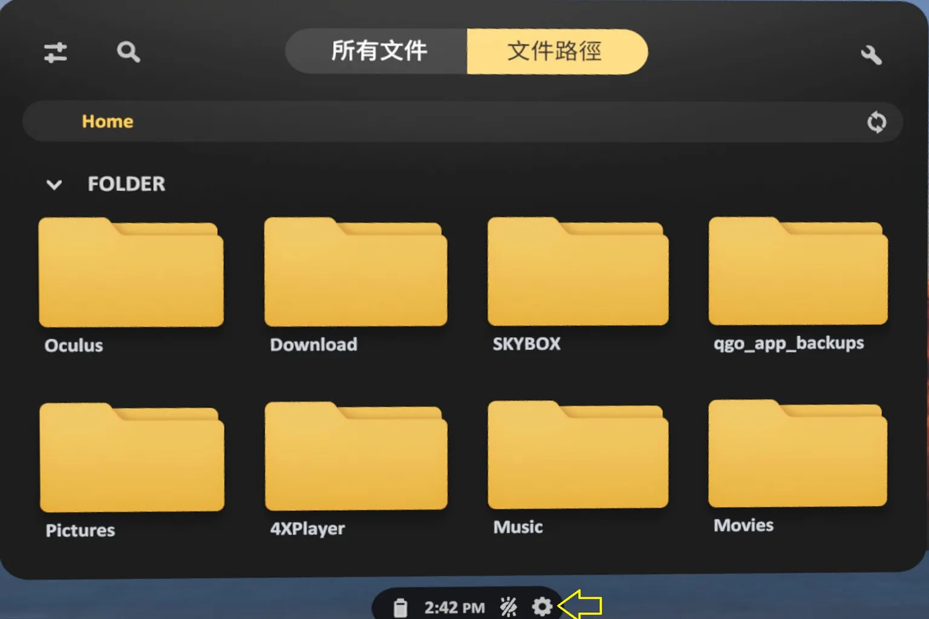
Task: Click the Pictures label text
Action: [80, 530]
